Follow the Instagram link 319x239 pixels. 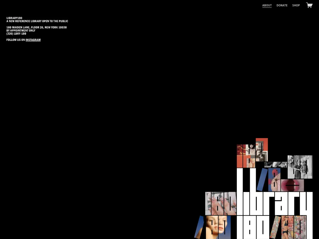tap(33, 40)
